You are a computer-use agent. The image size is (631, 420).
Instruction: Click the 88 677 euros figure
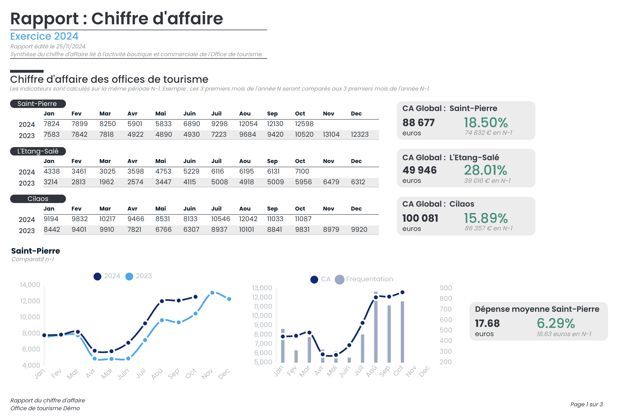coord(418,123)
